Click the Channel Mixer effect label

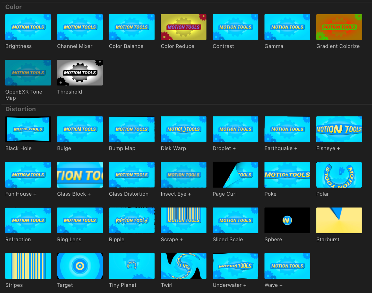tap(75, 46)
